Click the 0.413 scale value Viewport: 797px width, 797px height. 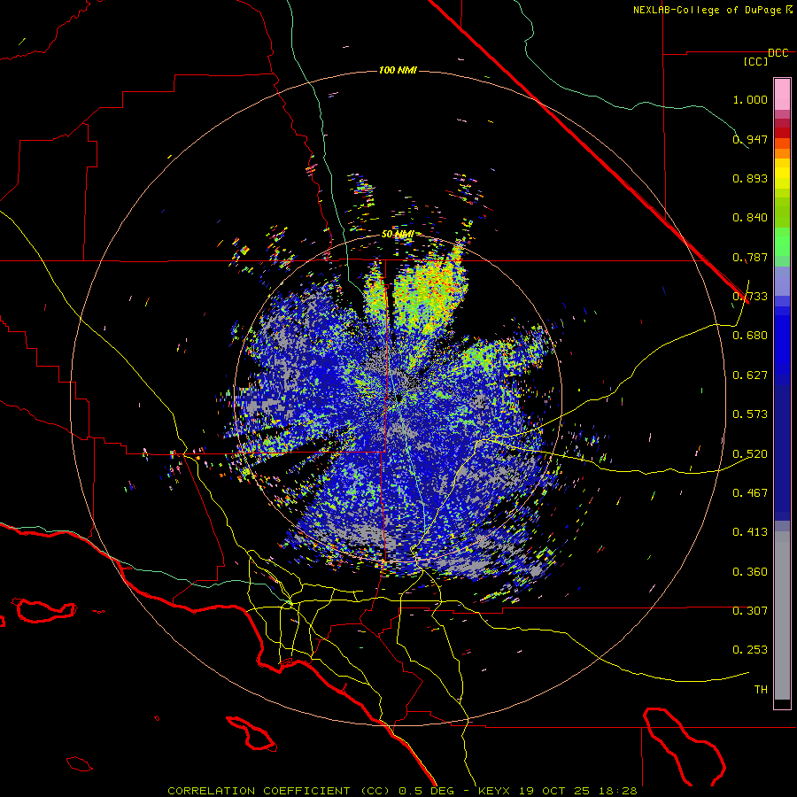point(750,532)
